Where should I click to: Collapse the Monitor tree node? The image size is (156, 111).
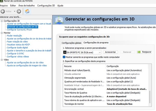click(2, 33)
